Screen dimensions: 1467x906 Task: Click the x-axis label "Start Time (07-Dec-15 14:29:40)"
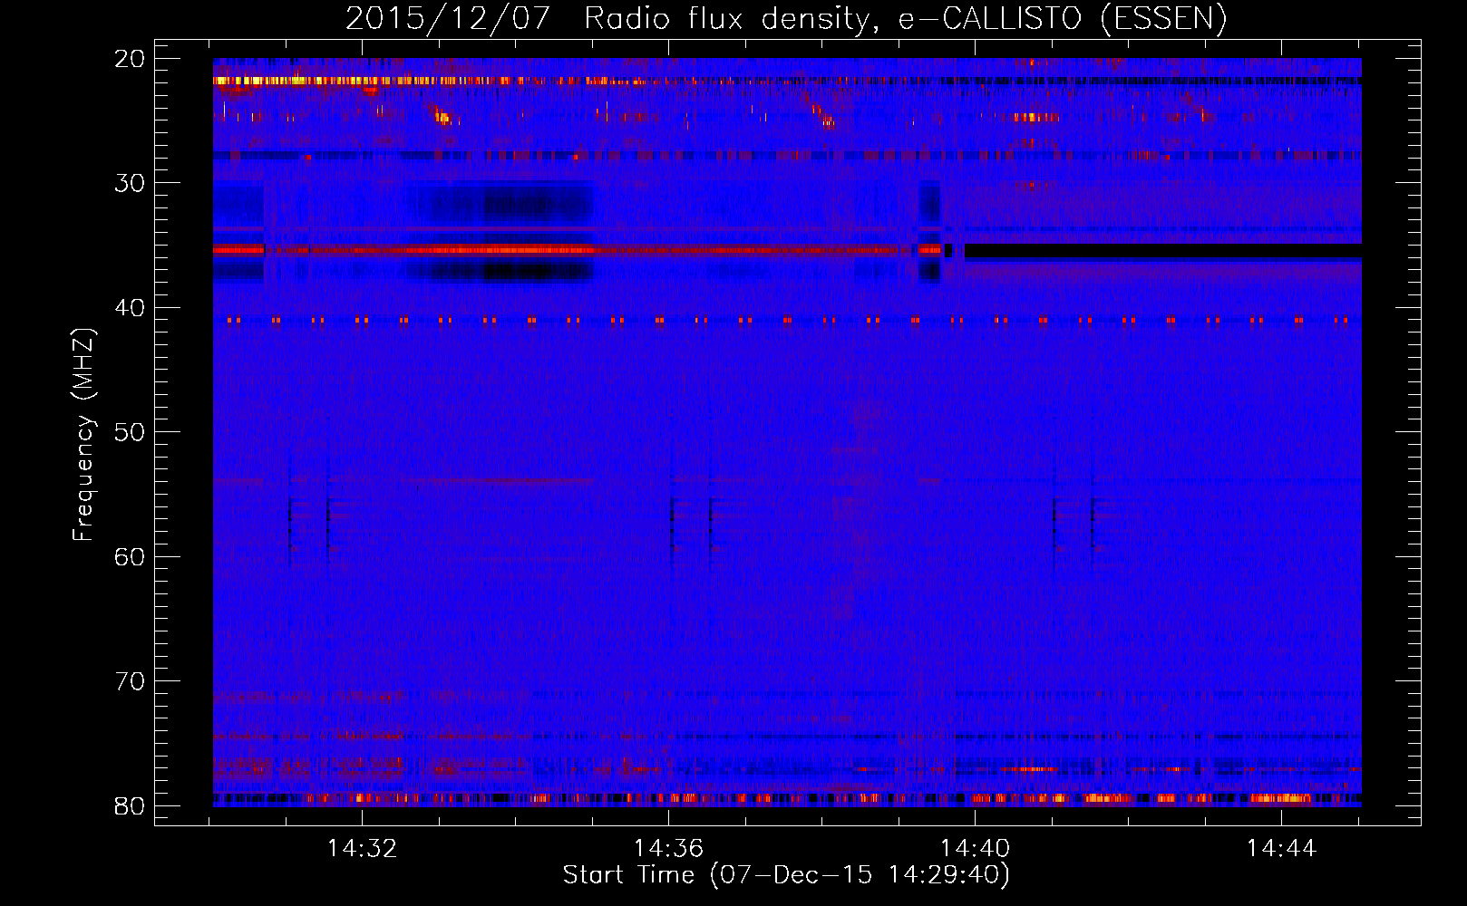[x=786, y=875]
